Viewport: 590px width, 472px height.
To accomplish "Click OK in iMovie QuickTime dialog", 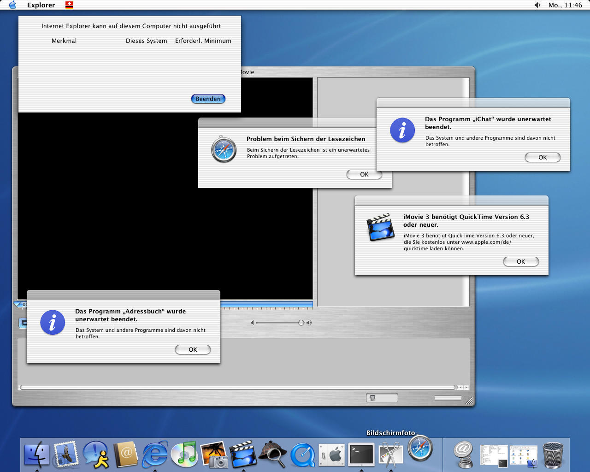I will 521,261.
